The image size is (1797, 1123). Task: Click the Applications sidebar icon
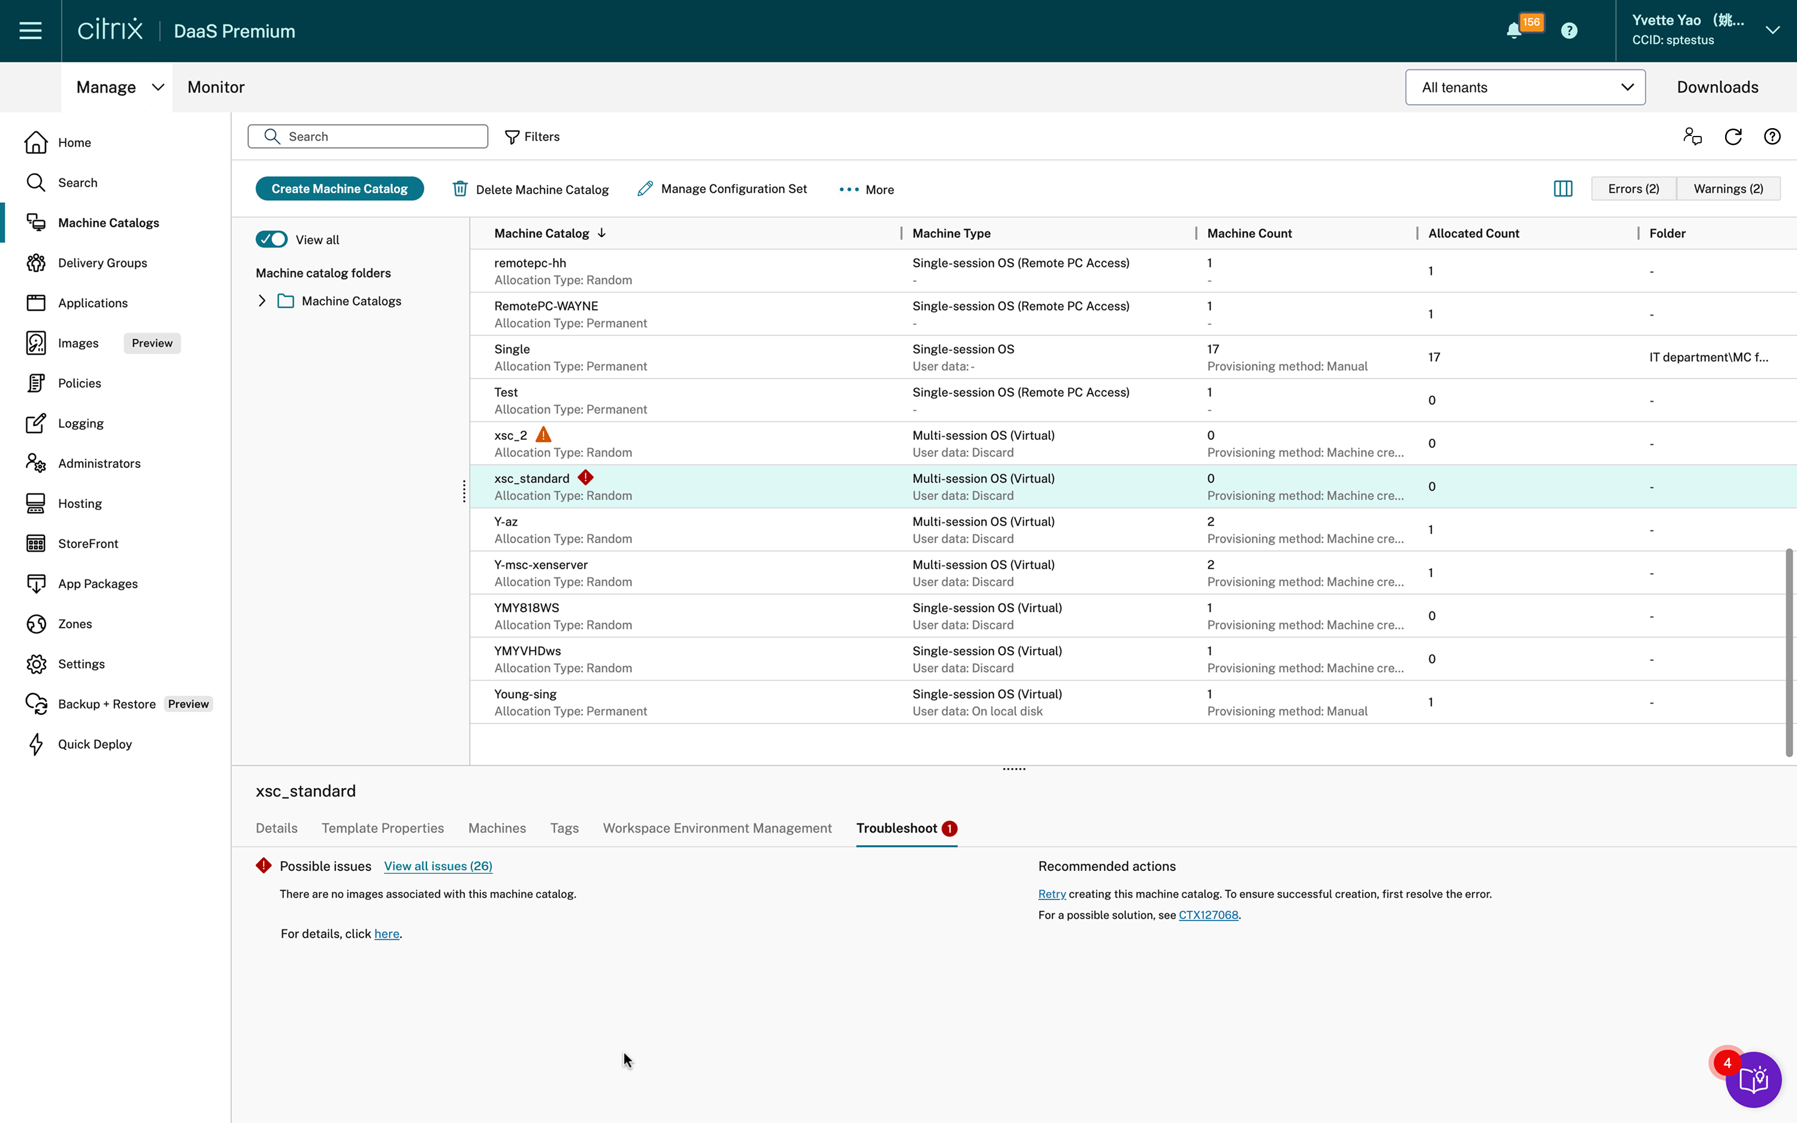(36, 302)
